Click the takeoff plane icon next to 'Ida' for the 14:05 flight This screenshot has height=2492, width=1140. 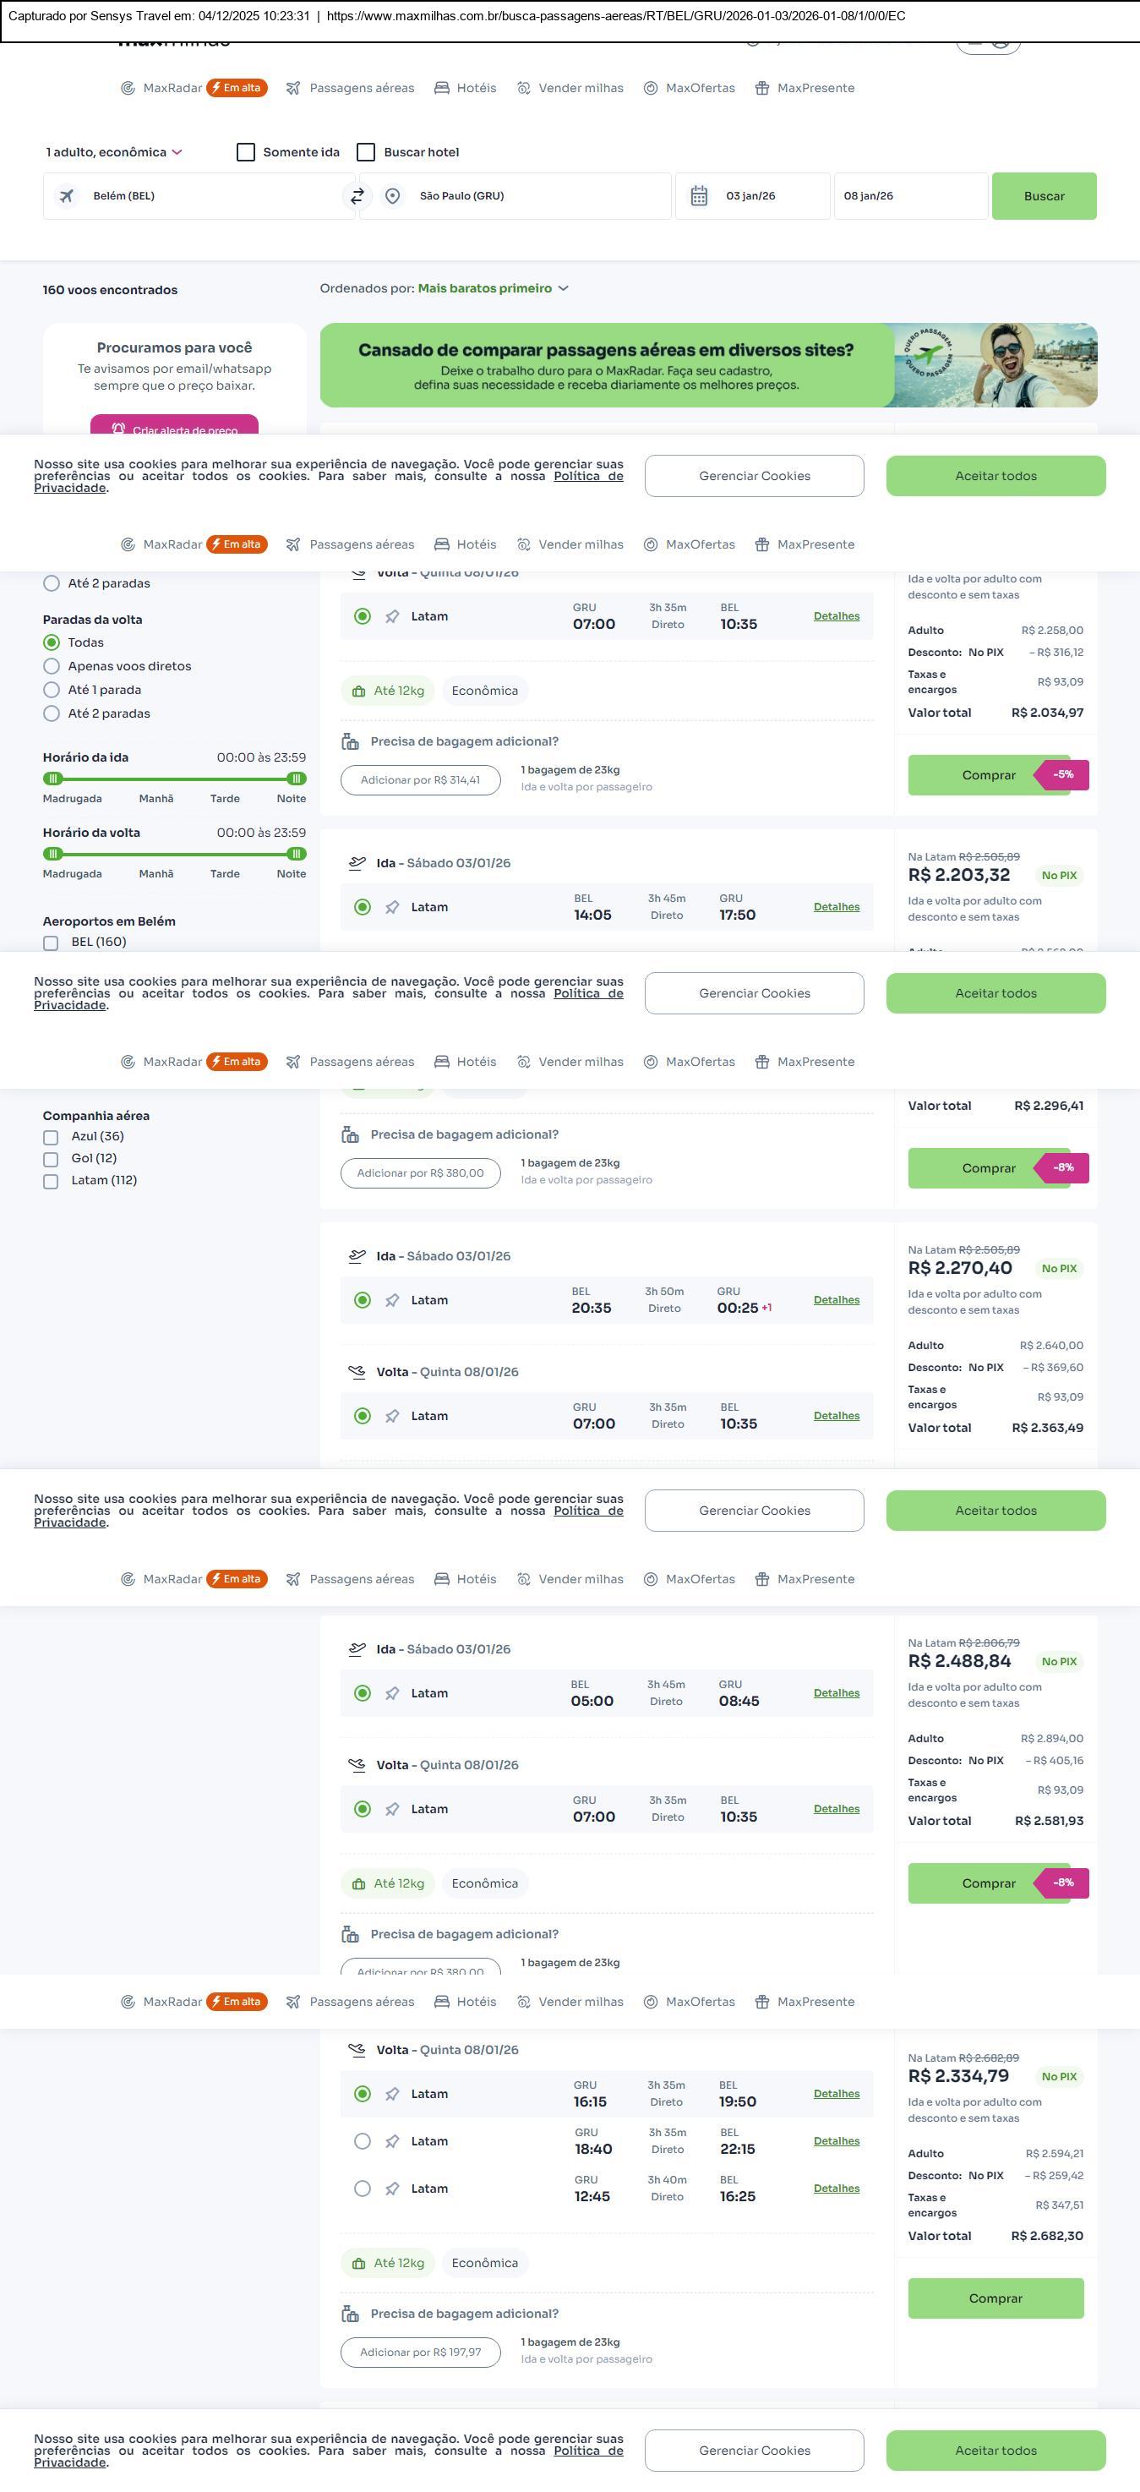pyautogui.click(x=357, y=863)
